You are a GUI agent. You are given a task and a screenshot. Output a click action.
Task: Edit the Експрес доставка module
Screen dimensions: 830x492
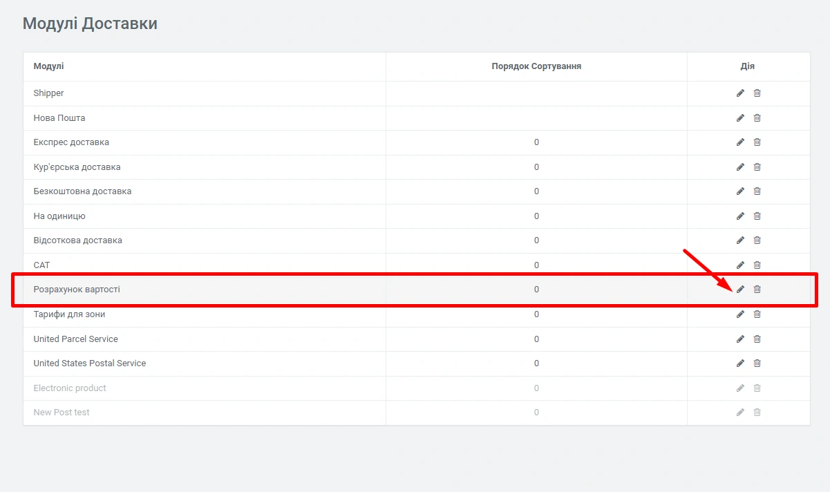click(740, 142)
